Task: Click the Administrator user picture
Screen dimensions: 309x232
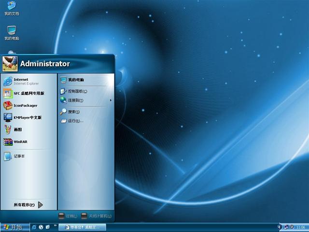Action: (10, 63)
